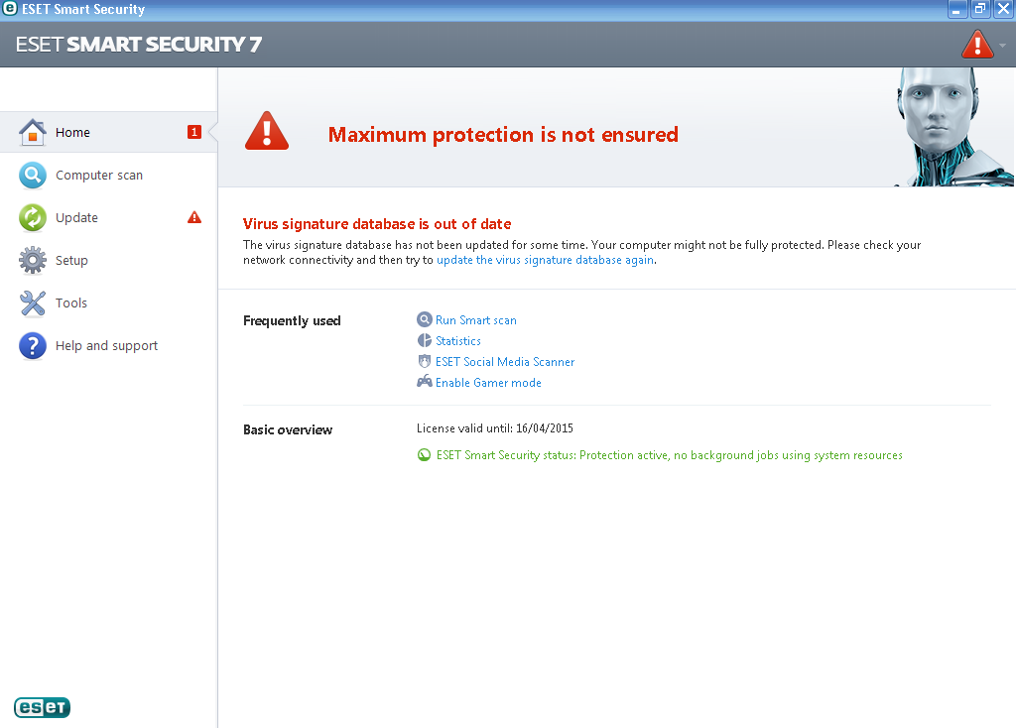Click the 'Frequently used' label
1016x728 pixels.
pos(292,320)
